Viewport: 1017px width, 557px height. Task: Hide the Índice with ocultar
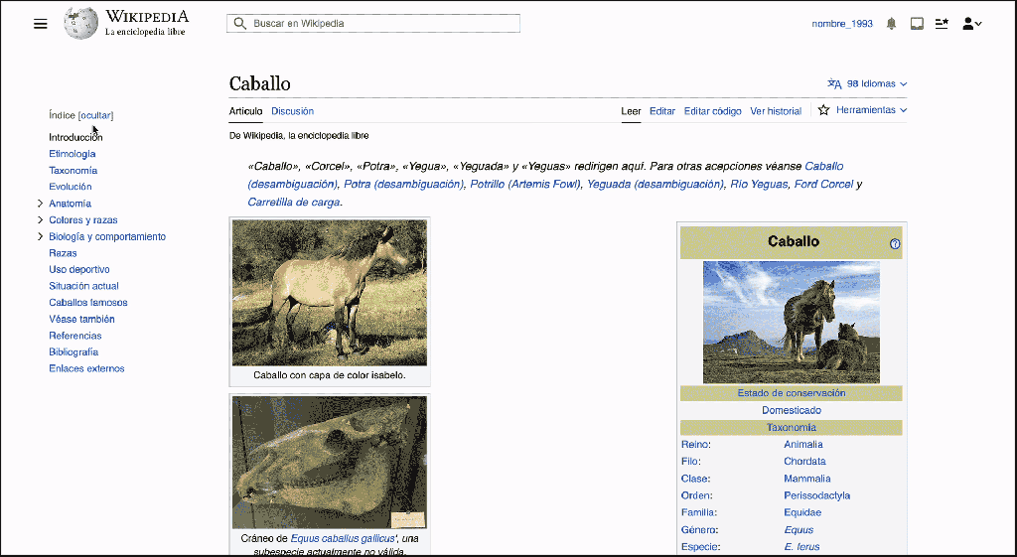[x=95, y=115]
